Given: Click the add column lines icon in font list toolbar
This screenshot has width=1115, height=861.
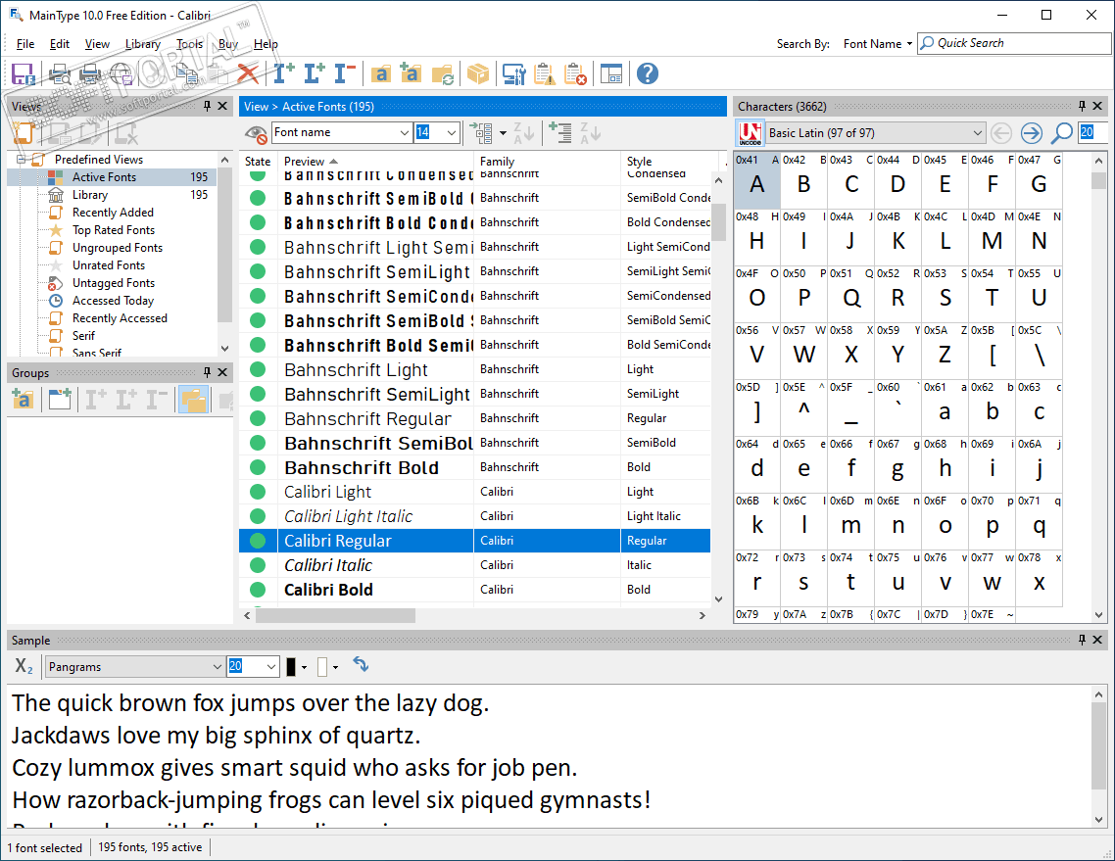Looking at the screenshot, I should (560, 133).
